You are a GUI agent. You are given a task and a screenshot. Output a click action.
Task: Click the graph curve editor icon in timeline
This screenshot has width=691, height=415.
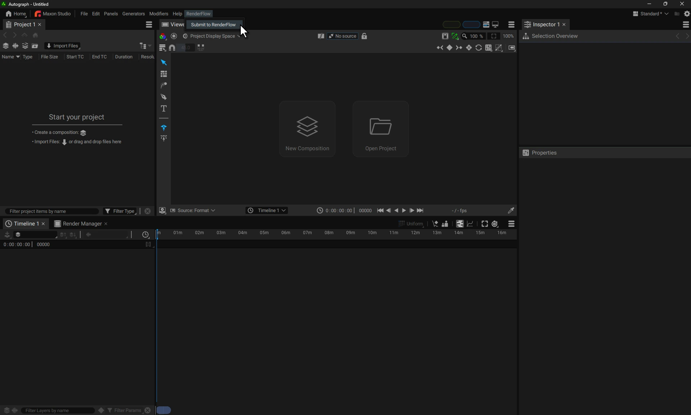[470, 224]
